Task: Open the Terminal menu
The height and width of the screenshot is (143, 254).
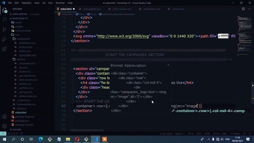Action: [x=60, y=3]
